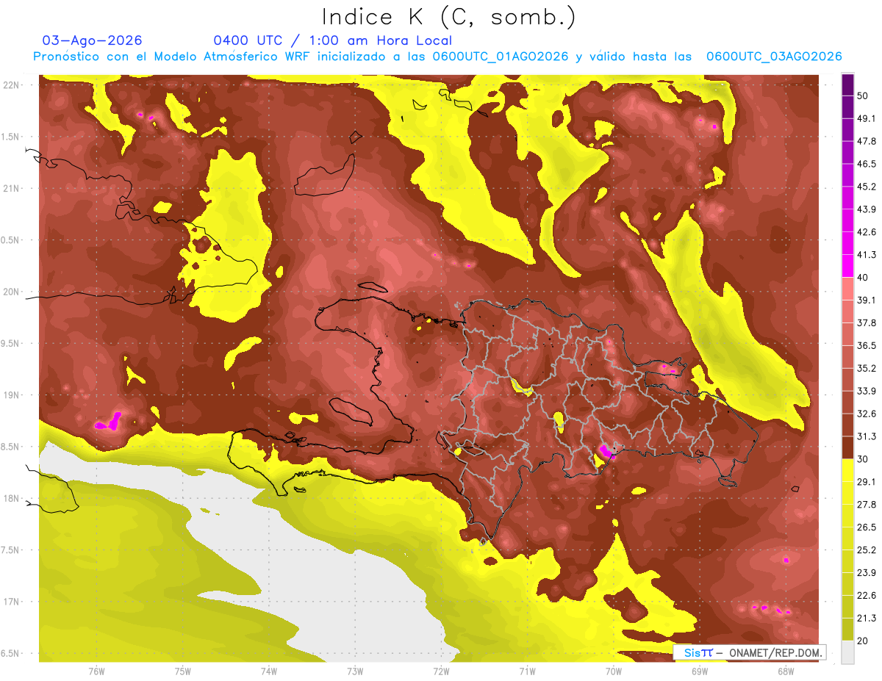Click the truncated latitude label "1.5N"
The width and height of the screenshot is (882, 681).
pos(11,137)
